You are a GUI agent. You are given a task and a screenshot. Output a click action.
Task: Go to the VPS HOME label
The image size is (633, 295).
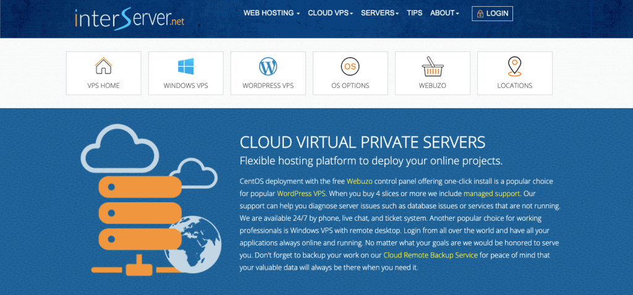[x=103, y=86]
